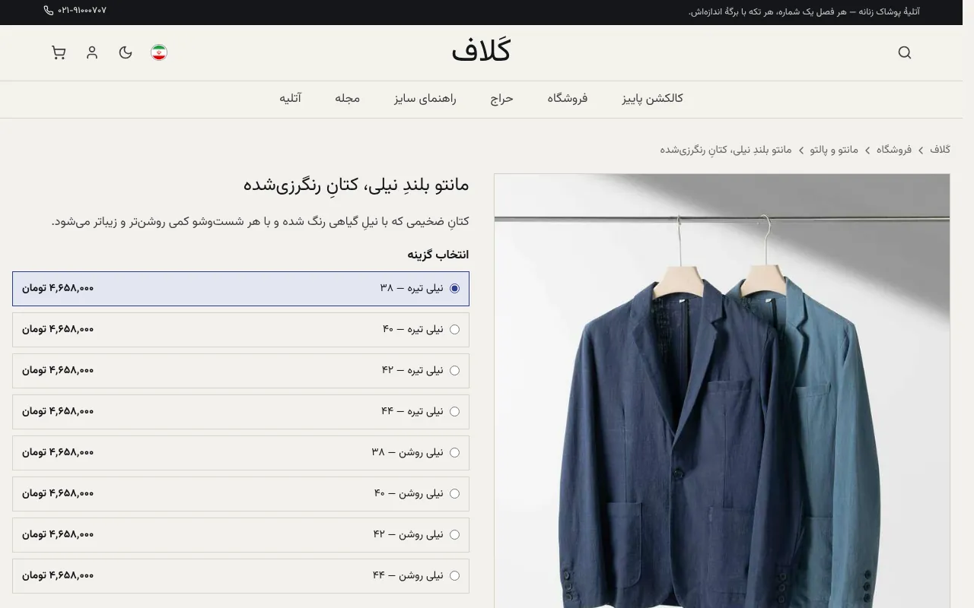Select radio نیلی روشن — ۴۰

(x=454, y=494)
